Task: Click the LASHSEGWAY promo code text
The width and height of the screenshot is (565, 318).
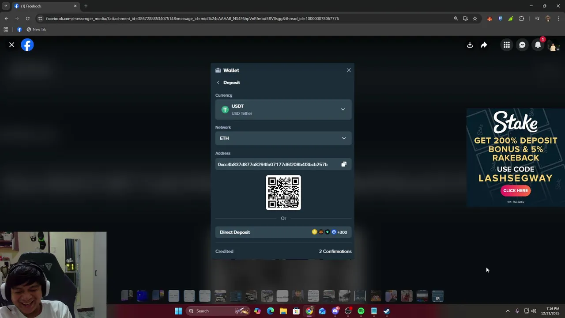Action: tap(516, 178)
